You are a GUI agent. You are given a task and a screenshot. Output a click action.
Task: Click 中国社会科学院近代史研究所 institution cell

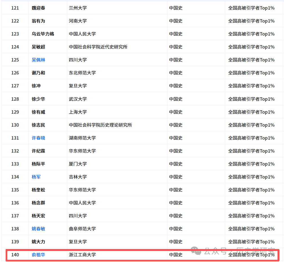(x=98, y=47)
